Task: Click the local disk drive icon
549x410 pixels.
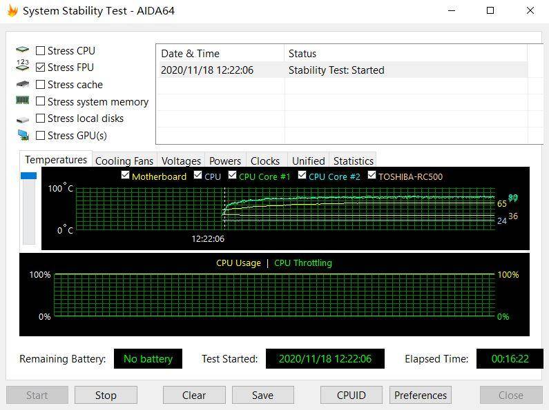Action: pyautogui.click(x=23, y=120)
